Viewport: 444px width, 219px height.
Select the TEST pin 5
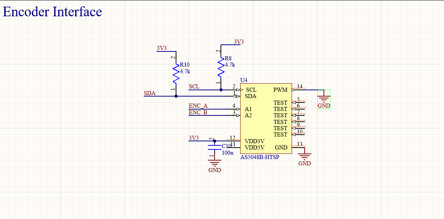[298, 102]
